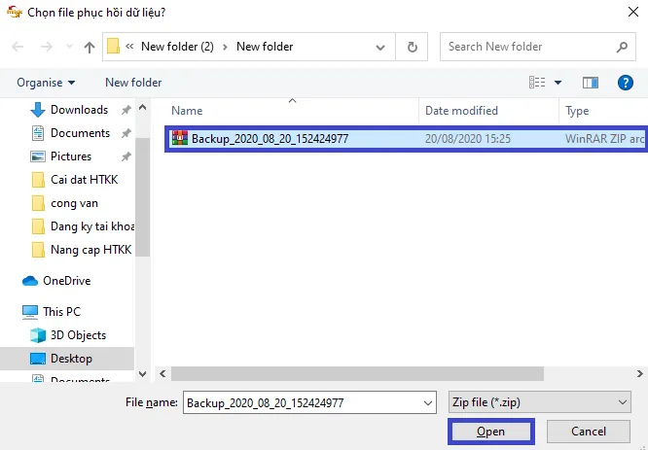Screen dimensions: 648x450
Task: Click the pin icon beside Pictures
Action: click(126, 156)
